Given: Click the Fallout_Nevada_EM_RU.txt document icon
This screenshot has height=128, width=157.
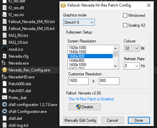Looking at the screenshot, I should (5, 22).
